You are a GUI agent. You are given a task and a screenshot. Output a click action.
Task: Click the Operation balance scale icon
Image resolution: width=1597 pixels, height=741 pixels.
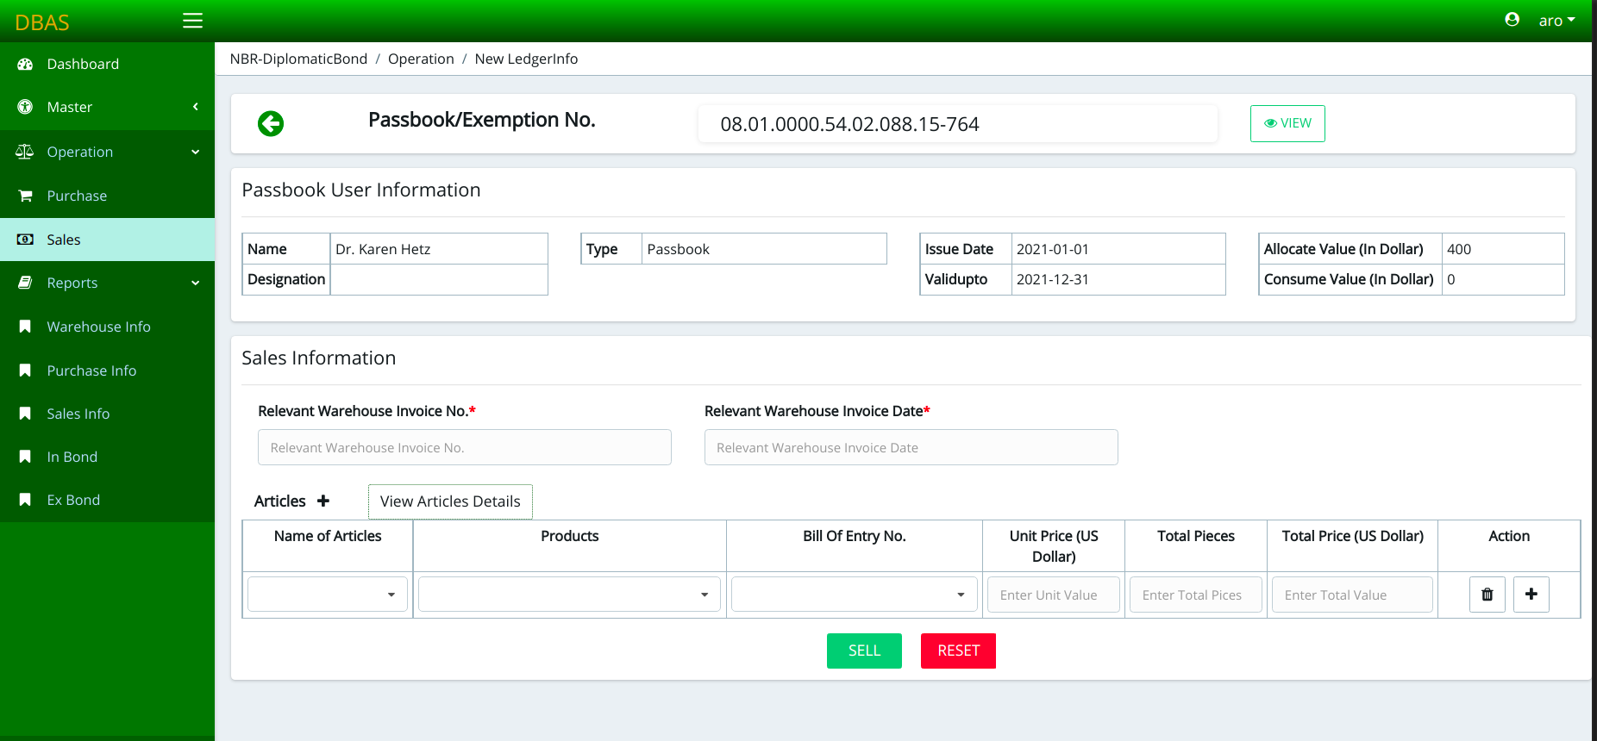tap(25, 152)
